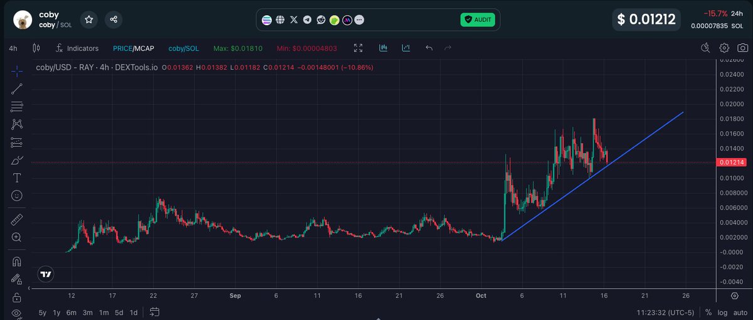Open the quick search lightning icon
Image resolution: width=753 pixels, height=320 pixels.
pos(705,48)
